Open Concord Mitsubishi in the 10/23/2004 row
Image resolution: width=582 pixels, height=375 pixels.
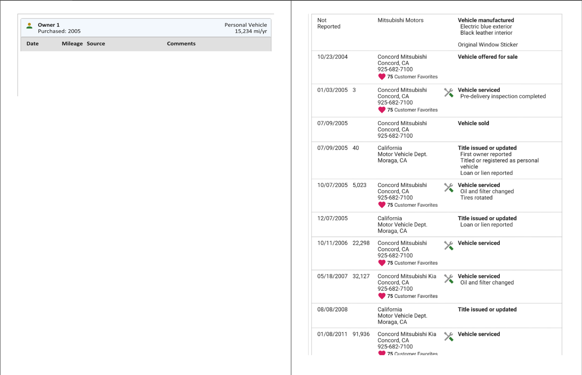(x=402, y=57)
